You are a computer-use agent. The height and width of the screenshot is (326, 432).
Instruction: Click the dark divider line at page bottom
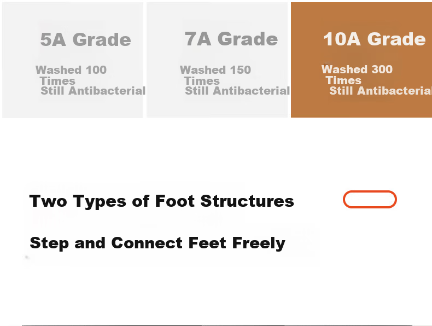click(217, 325)
